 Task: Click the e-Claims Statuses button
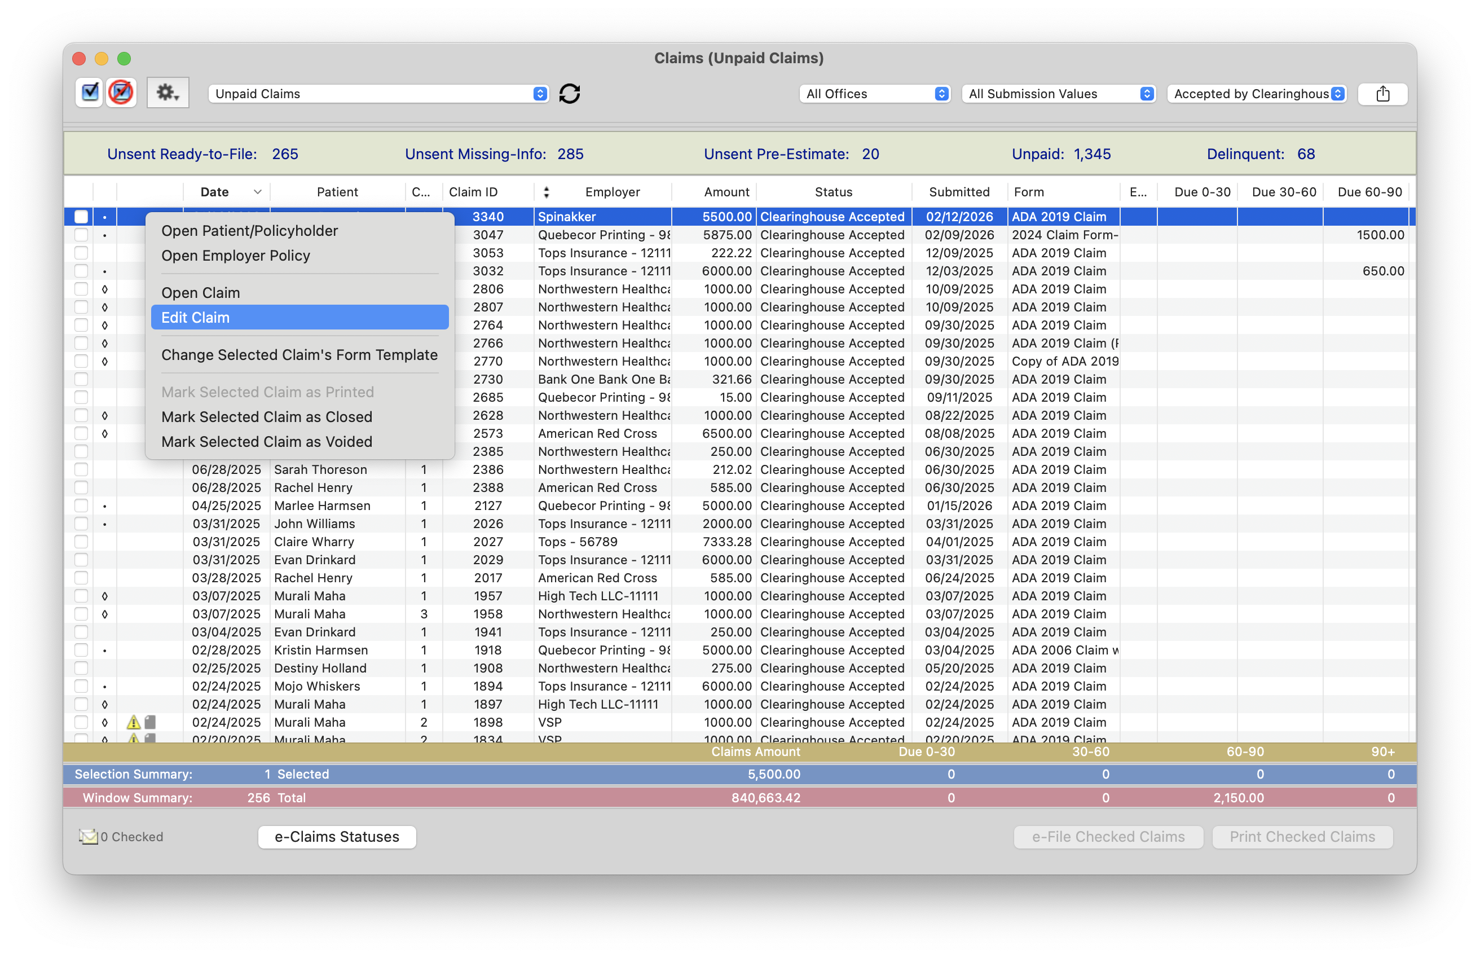[x=336, y=837]
